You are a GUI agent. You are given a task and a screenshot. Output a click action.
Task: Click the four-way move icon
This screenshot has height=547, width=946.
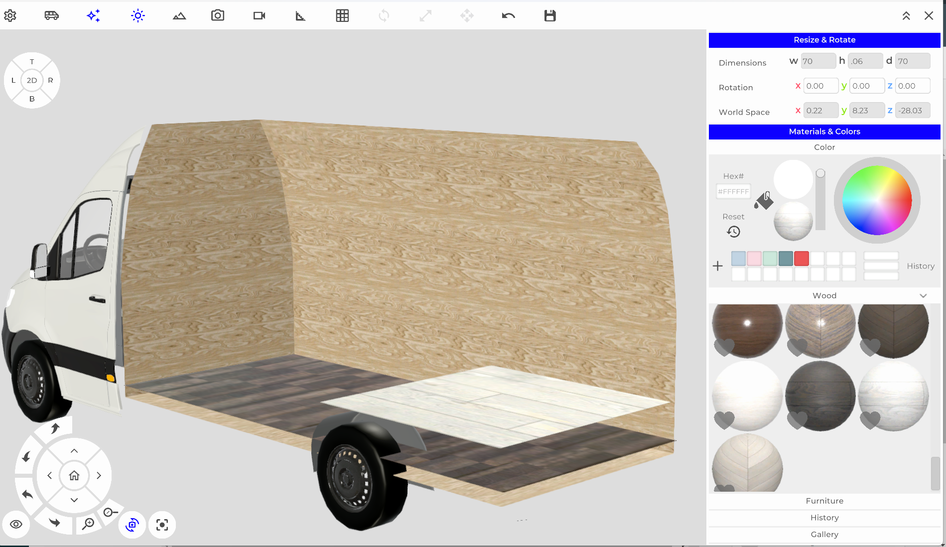(x=467, y=15)
